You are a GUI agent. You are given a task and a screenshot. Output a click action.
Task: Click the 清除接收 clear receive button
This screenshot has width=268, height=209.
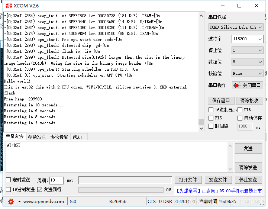tap(249, 100)
